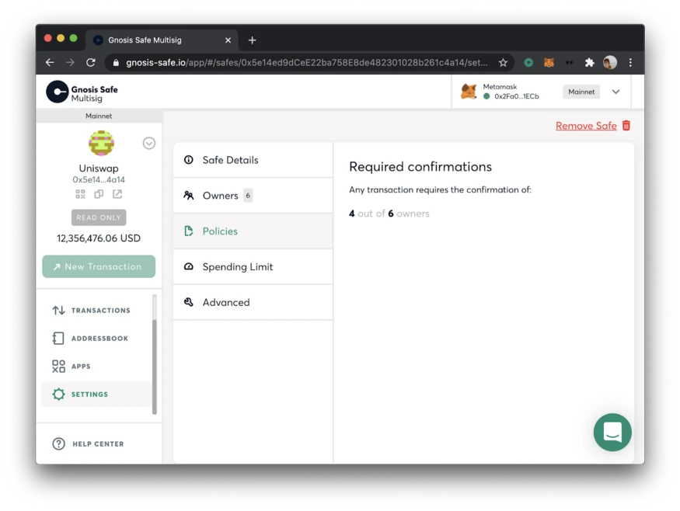
Task: Click the Settings gear icon in sidebar
Action: 58,394
